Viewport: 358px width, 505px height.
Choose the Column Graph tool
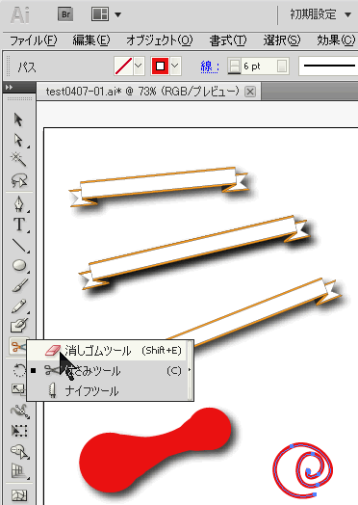click(19, 471)
